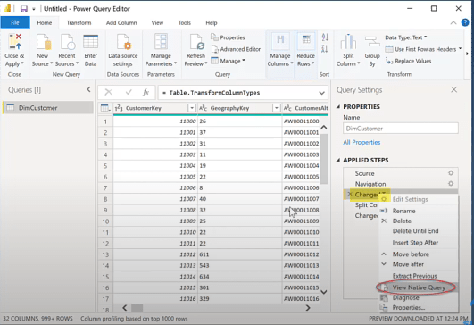Screen dimensions: 474x325
Task: Open the Data Type: Text dropdown
Action: point(406,37)
